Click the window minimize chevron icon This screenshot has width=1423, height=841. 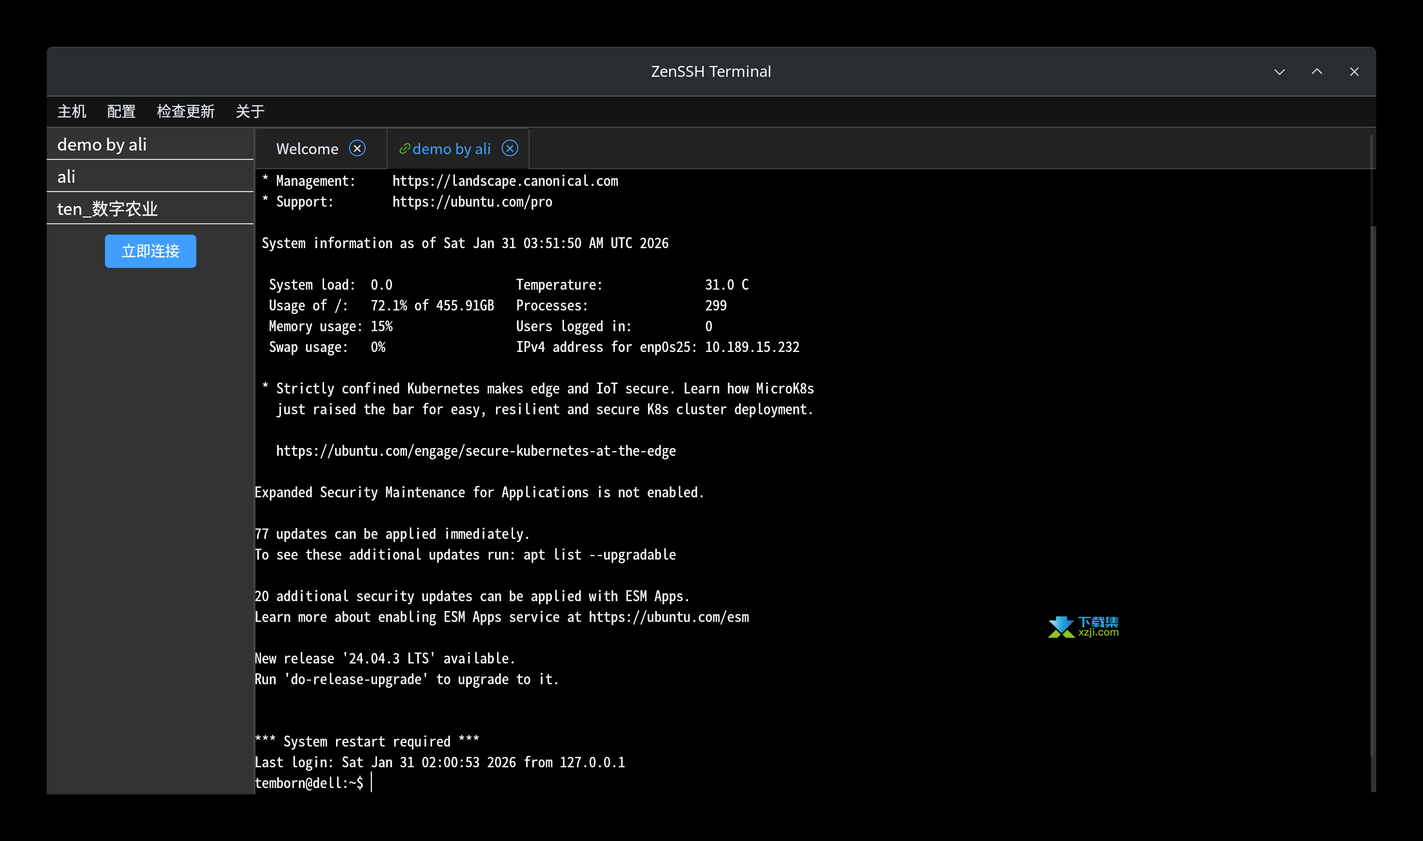1280,72
